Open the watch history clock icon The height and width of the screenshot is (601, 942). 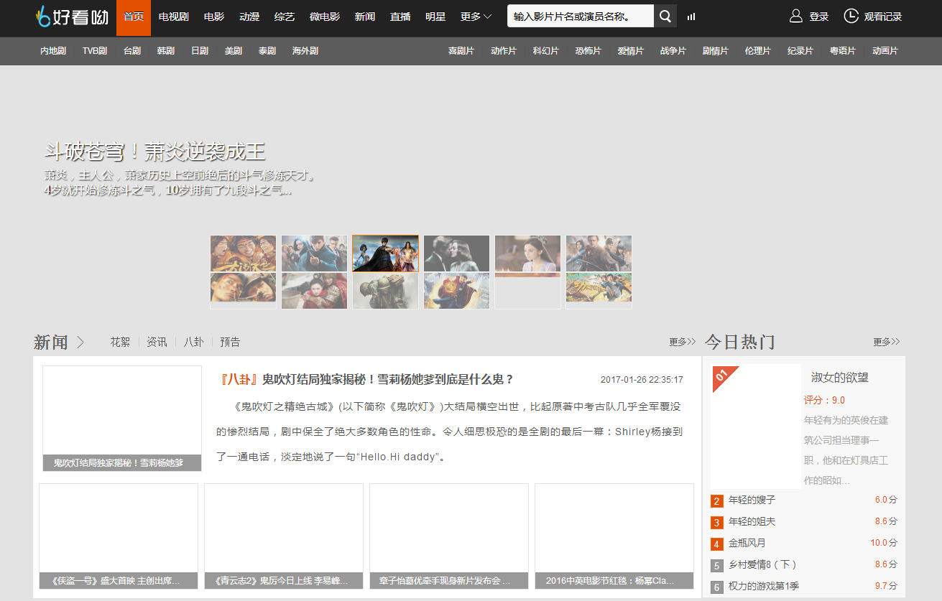click(x=851, y=16)
